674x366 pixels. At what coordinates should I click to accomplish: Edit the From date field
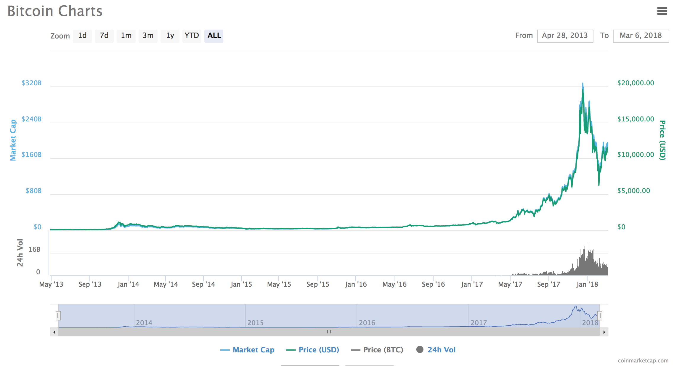pos(565,36)
